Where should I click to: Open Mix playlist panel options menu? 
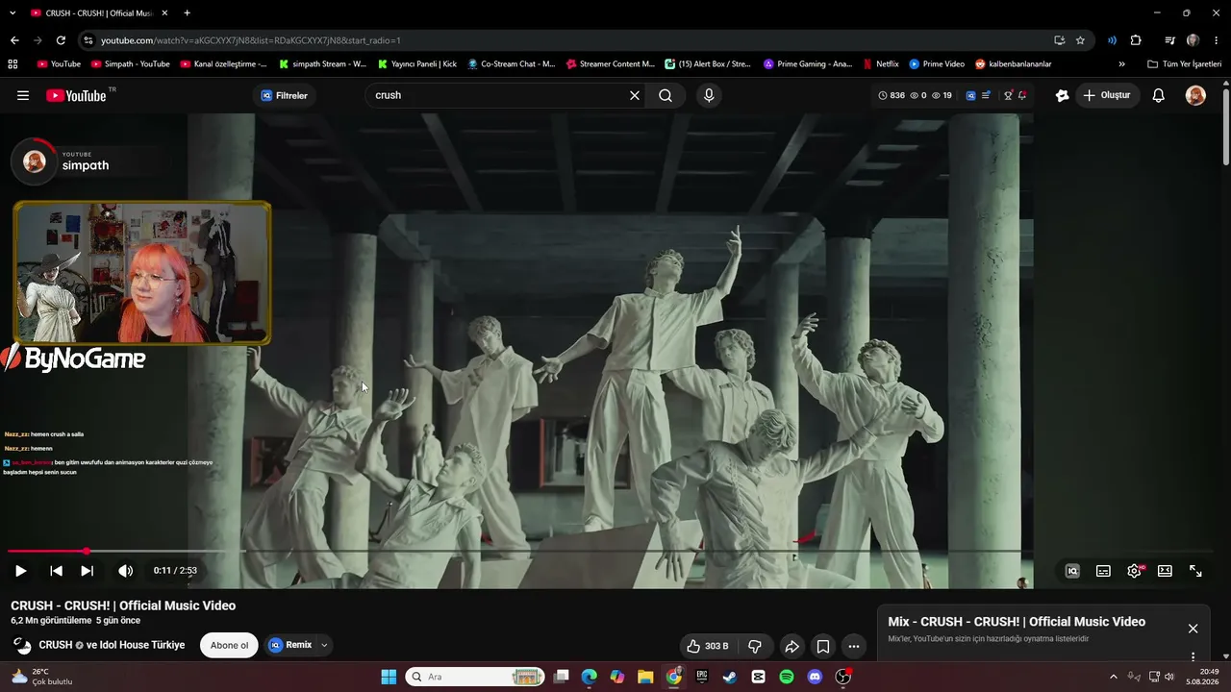[x=1193, y=657]
